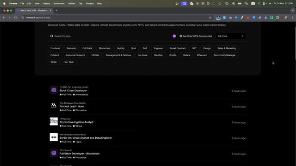
Task: Open the Edit menu
Action: click(x=29, y=3)
